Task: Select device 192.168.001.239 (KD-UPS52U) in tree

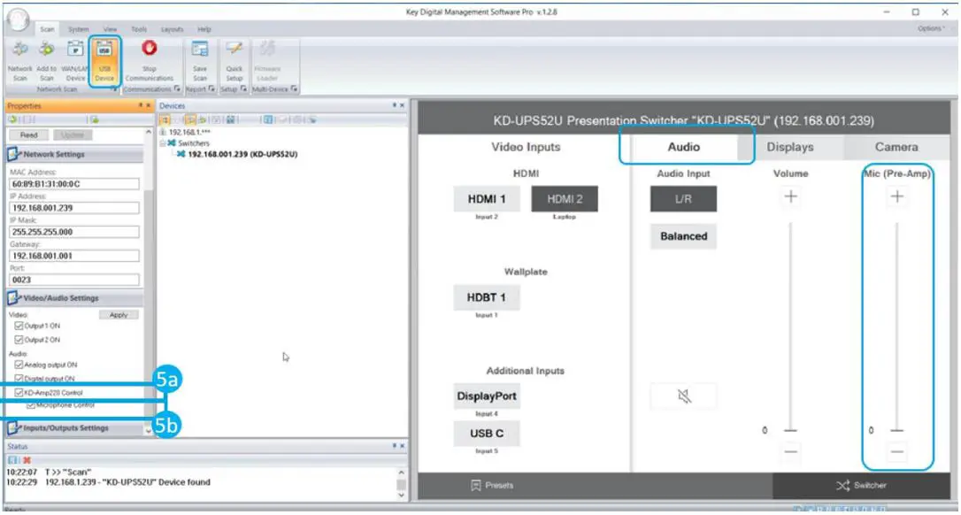Action: [x=242, y=154]
